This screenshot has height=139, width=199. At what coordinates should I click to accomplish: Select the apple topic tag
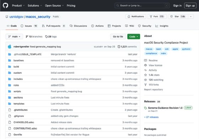(175, 49)
